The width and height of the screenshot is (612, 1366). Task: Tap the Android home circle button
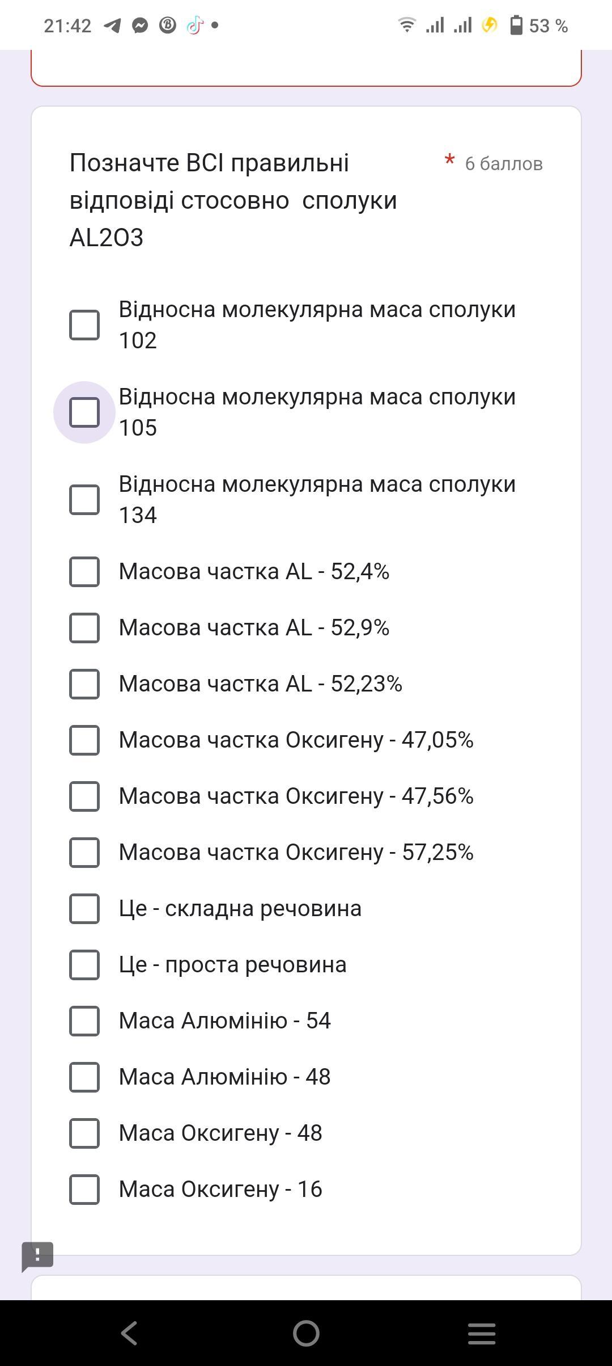[x=306, y=1333]
